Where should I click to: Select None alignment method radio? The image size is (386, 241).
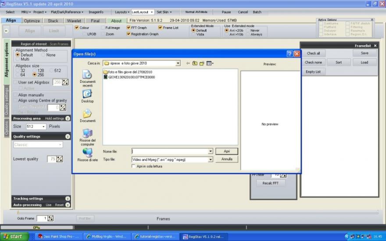(x=43, y=55)
